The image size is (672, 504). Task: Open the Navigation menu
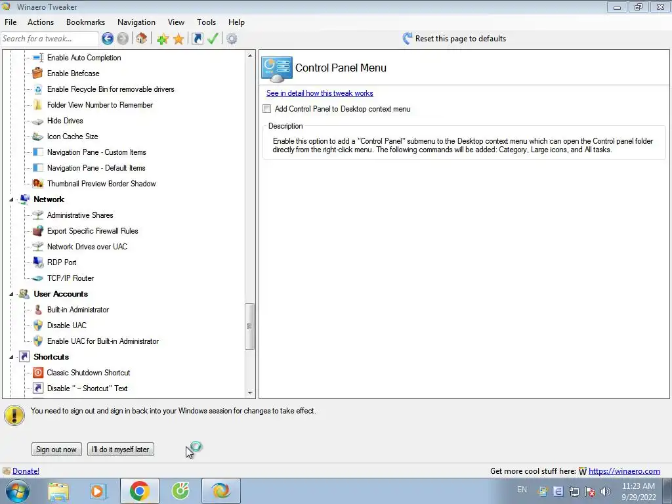coord(136,22)
